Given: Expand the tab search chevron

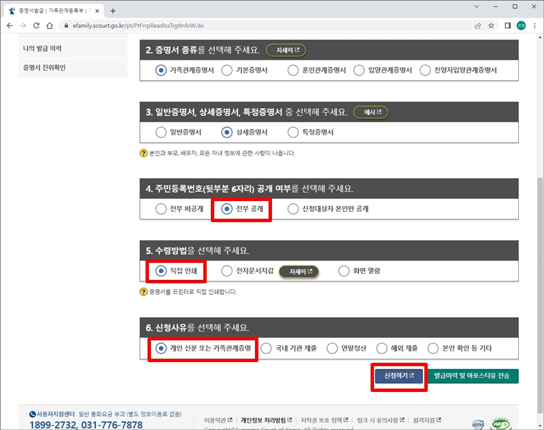Looking at the screenshot, I should (477, 7).
